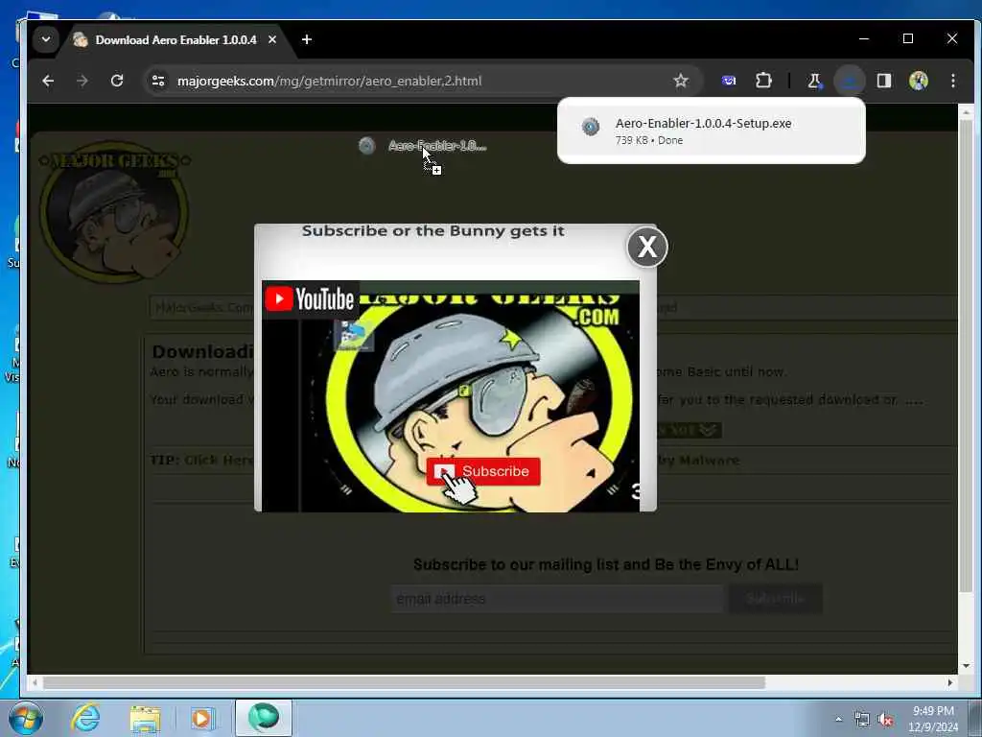Open the site information icon in address bar
982x737 pixels.
pyautogui.click(x=158, y=81)
